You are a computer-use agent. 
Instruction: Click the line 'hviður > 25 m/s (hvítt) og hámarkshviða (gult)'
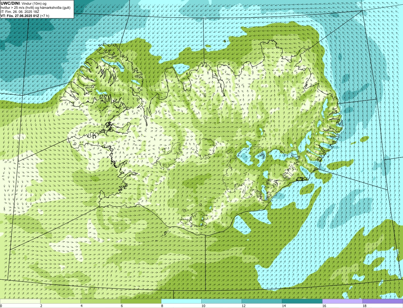[36, 7]
